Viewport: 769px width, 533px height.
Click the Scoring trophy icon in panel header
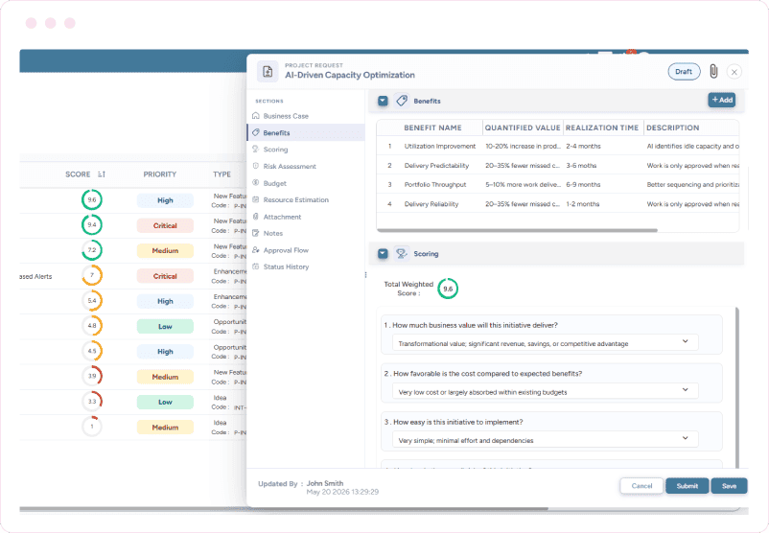[x=402, y=253]
